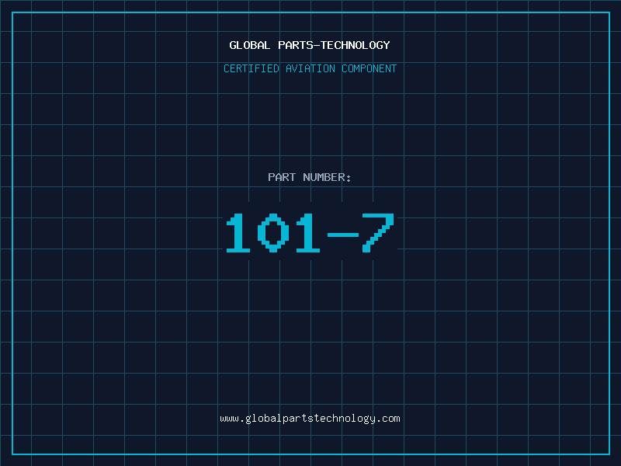The image size is (621, 466).
Task: Click the PART NUMBER: label
Action: pyautogui.click(x=309, y=177)
